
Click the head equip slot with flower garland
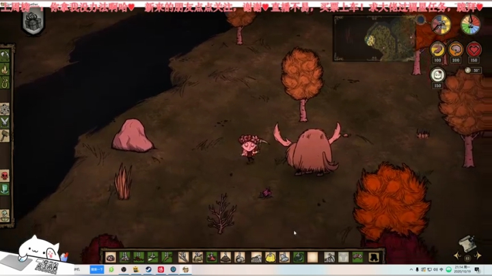click(357, 257)
